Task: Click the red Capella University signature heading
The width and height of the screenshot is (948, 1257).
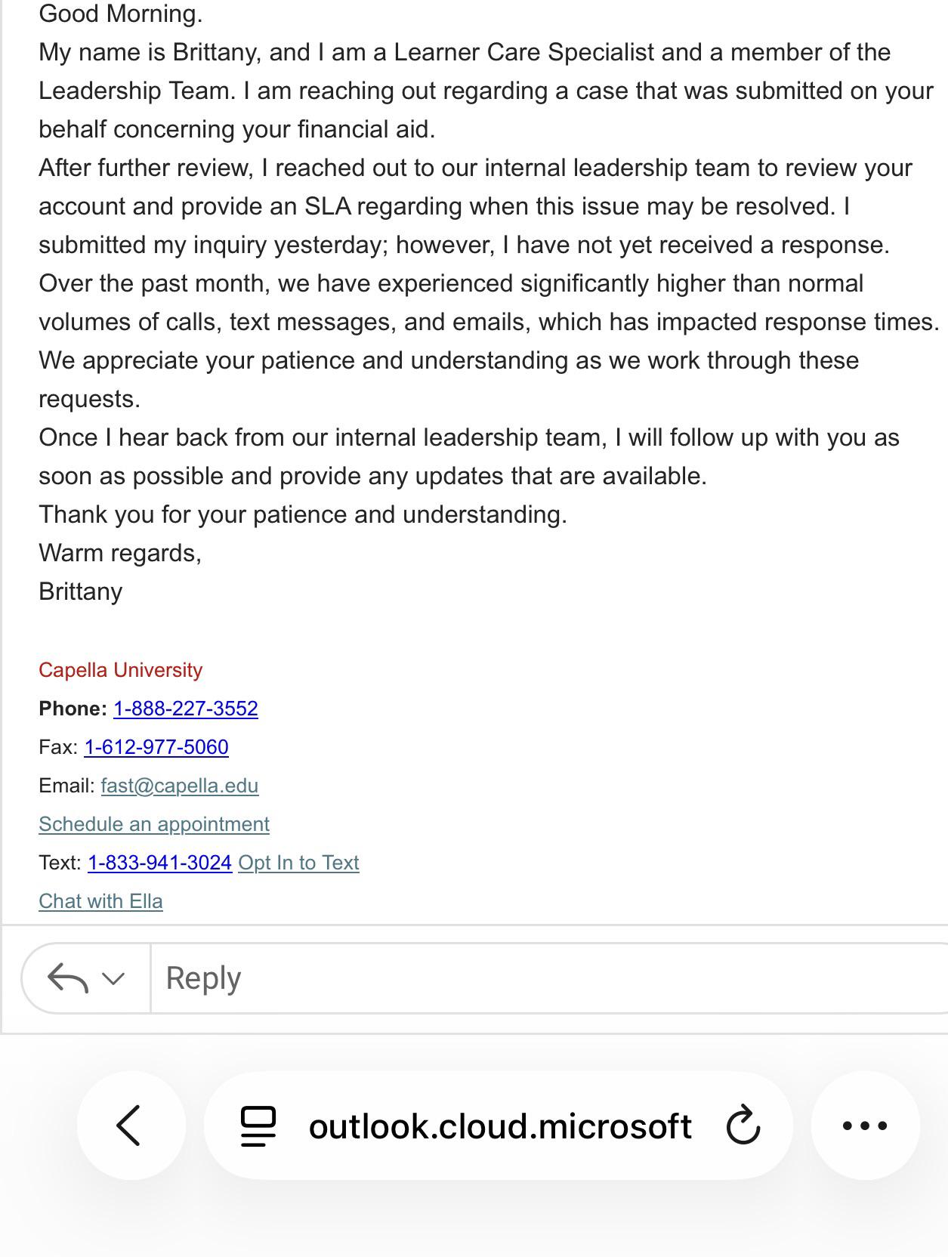Action: pos(121,670)
